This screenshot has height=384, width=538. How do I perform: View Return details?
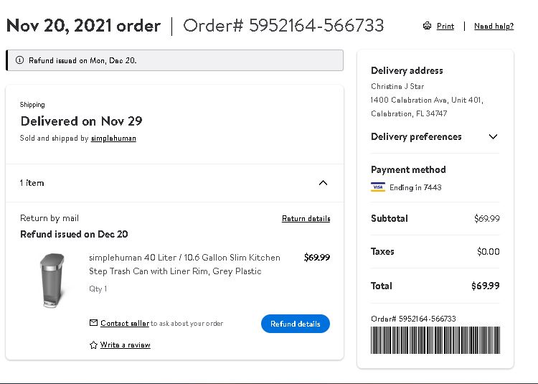[306, 218]
